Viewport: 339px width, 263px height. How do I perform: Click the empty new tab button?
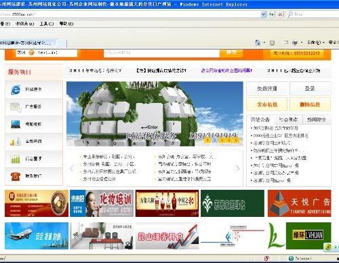point(61,43)
